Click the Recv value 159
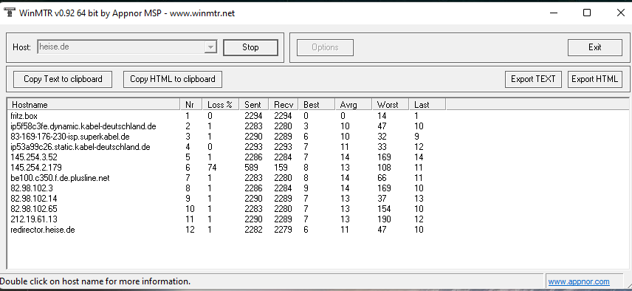This screenshot has width=632, height=291. coord(281,168)
